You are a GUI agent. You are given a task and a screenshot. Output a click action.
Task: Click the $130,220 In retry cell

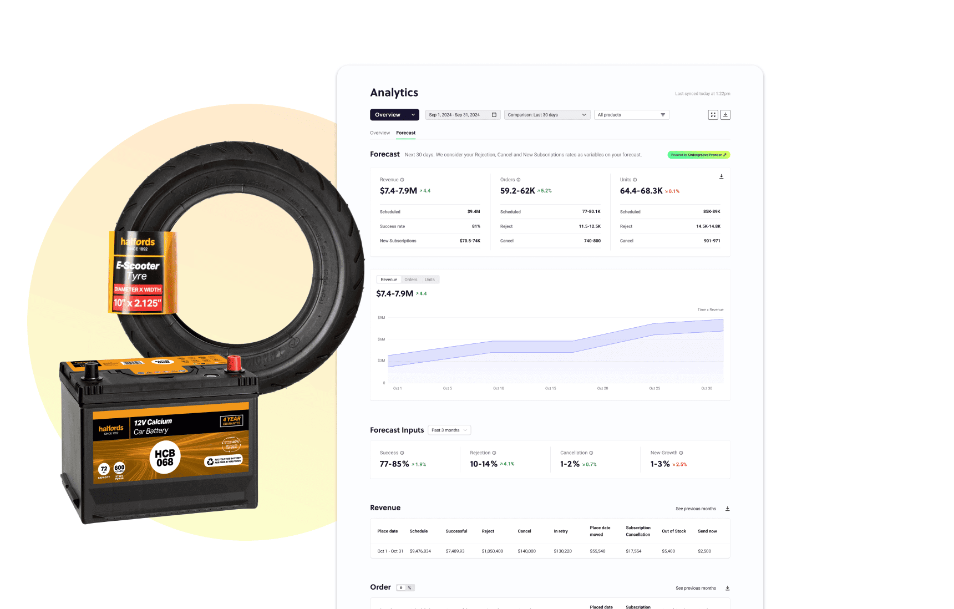tap(562, 551)
